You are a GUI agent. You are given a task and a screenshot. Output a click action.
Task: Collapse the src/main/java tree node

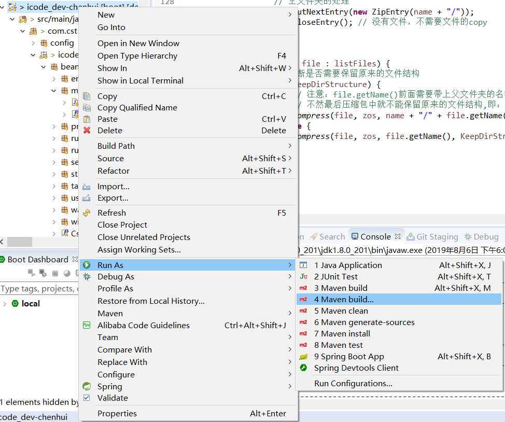point(12,19)
